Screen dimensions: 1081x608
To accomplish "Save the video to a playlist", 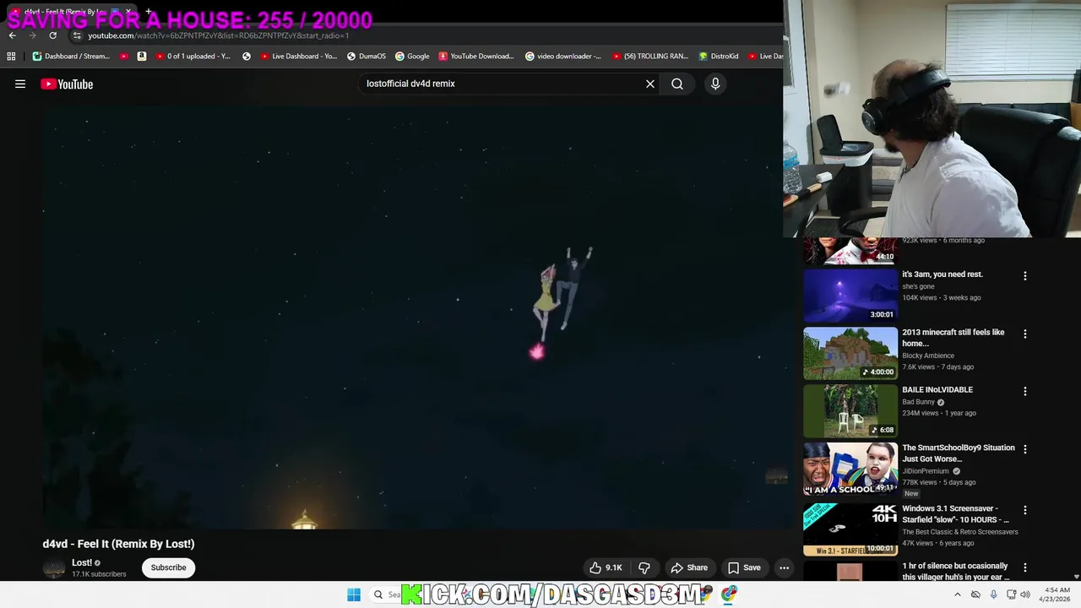I will pyautogui.click(x=745, y=567).
